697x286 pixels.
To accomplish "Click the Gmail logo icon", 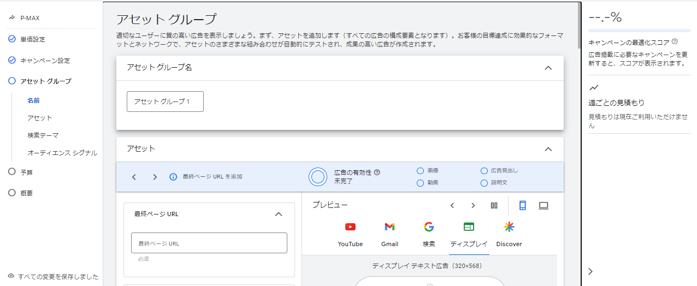I will coord(389,227).
